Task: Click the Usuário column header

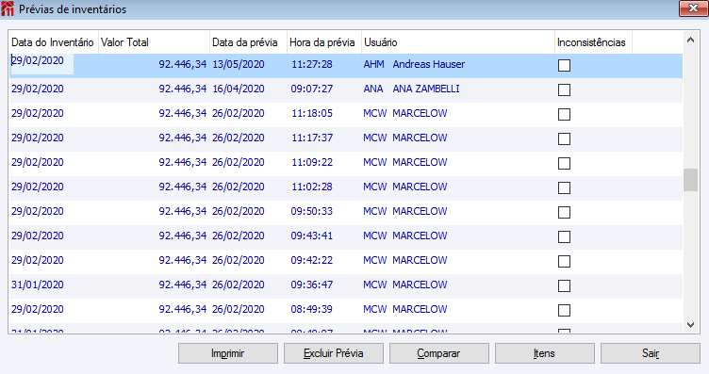Action: (x=458, y=42)
